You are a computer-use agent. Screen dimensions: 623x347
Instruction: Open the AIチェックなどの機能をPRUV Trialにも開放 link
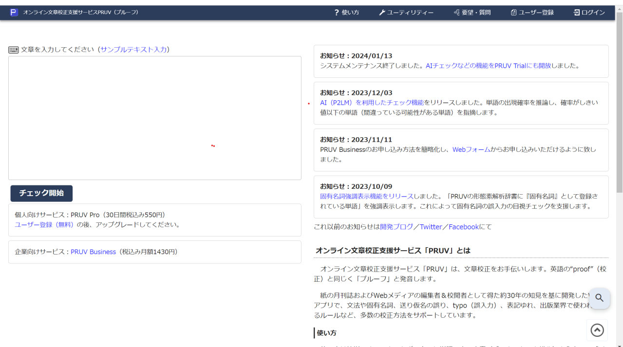488,66
